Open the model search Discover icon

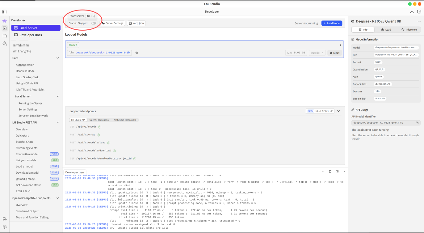pyautogui.click(x=5, y=44)
